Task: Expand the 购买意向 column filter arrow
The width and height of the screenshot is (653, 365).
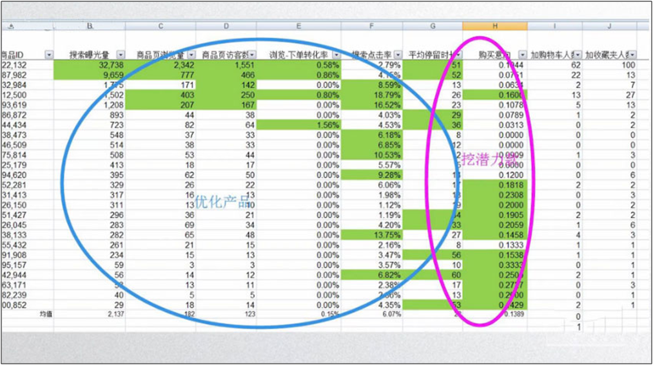Action: 521,55
